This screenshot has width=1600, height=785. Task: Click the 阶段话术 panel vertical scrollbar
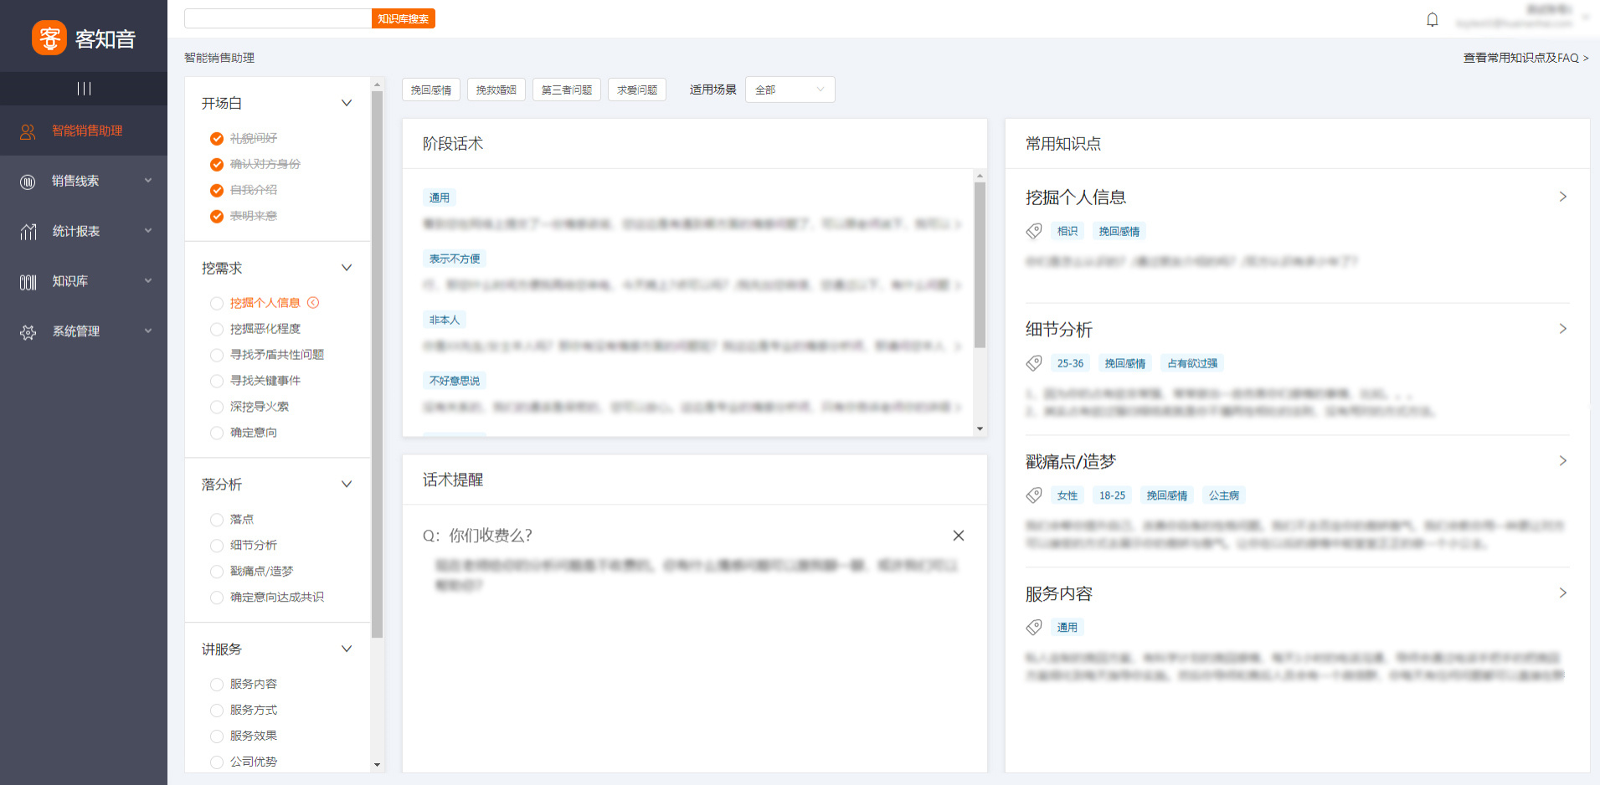pos(980,264)
